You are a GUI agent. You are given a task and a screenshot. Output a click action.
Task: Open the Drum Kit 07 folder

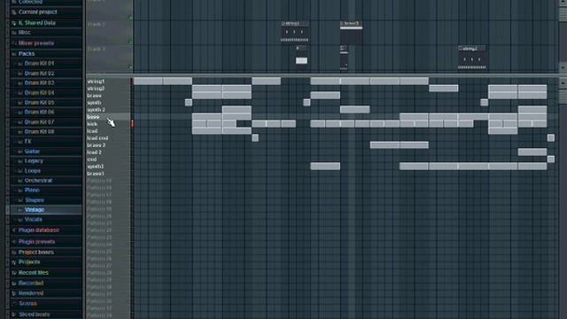click(x=39, y=122)
